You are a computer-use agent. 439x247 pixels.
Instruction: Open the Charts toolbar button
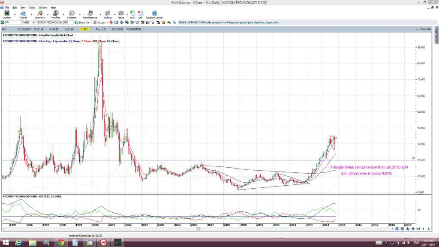pos(23,15)
